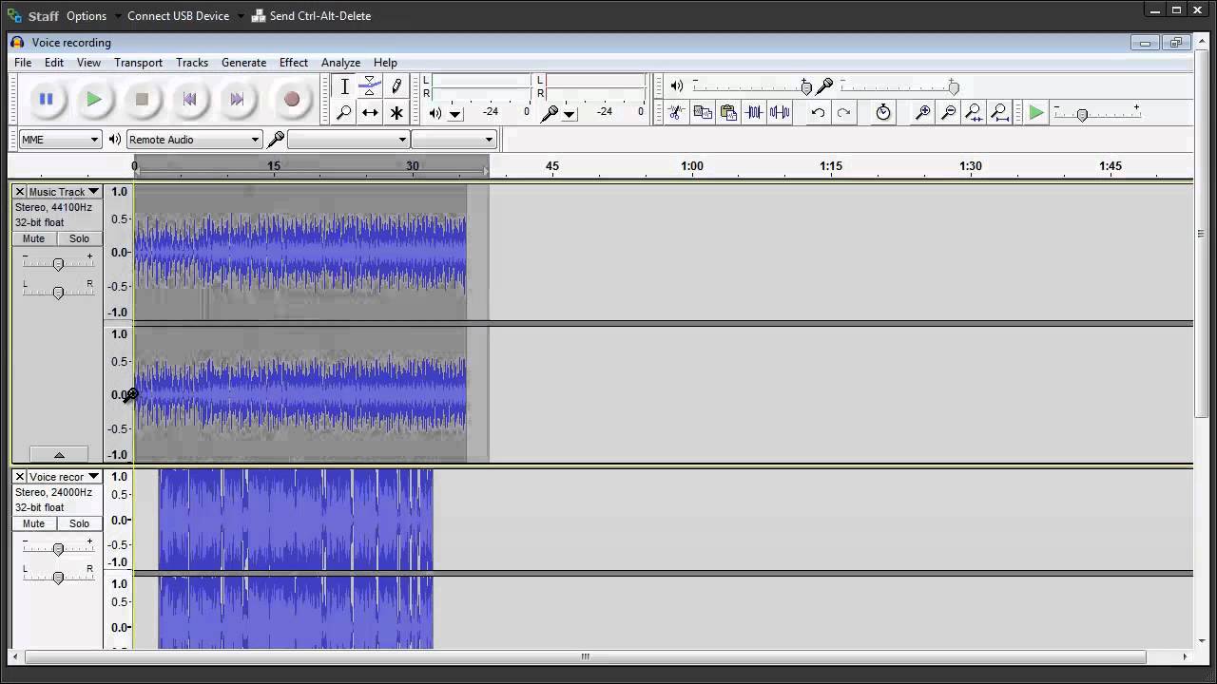Skip to start of the project
Viewport: 1217px width, 684px height.
click(x=189, y=99)
